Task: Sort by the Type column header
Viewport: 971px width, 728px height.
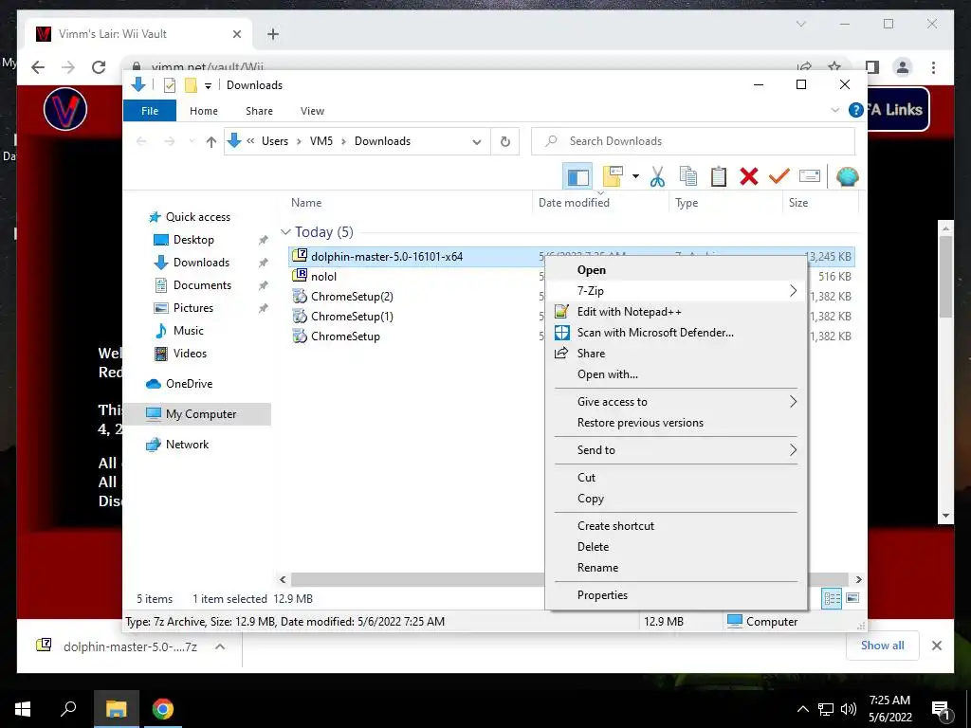Action: pyautogui.click(x=687, y=203)
